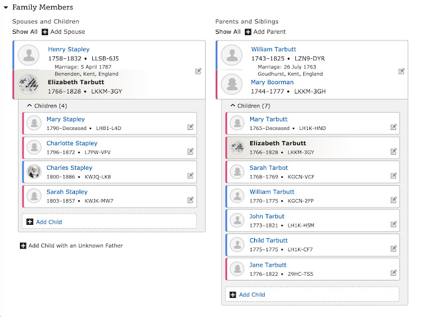The height and width of the screenshot is (317, 424).
Task: Collapse Children (4) list
Action: click(x=29, y=105)
